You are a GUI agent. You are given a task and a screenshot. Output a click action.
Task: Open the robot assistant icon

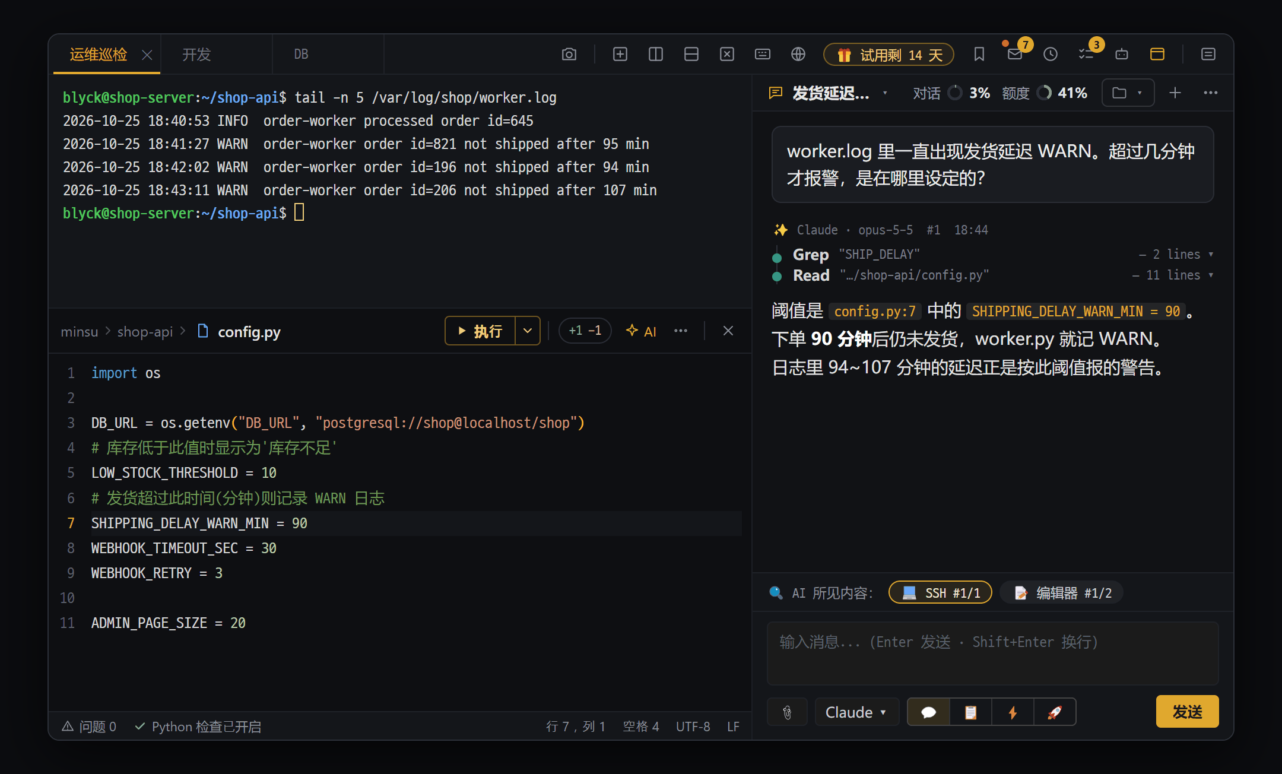click(x=1121, y=55)
